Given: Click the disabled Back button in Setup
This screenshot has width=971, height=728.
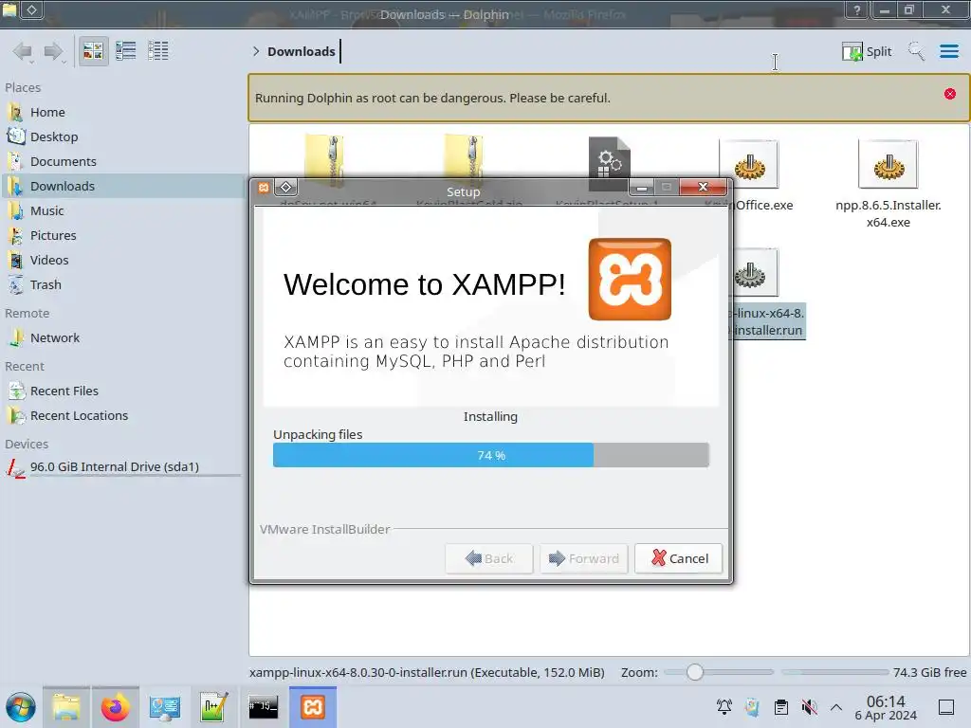Looking at the screenshot, I should pos(488,558).
